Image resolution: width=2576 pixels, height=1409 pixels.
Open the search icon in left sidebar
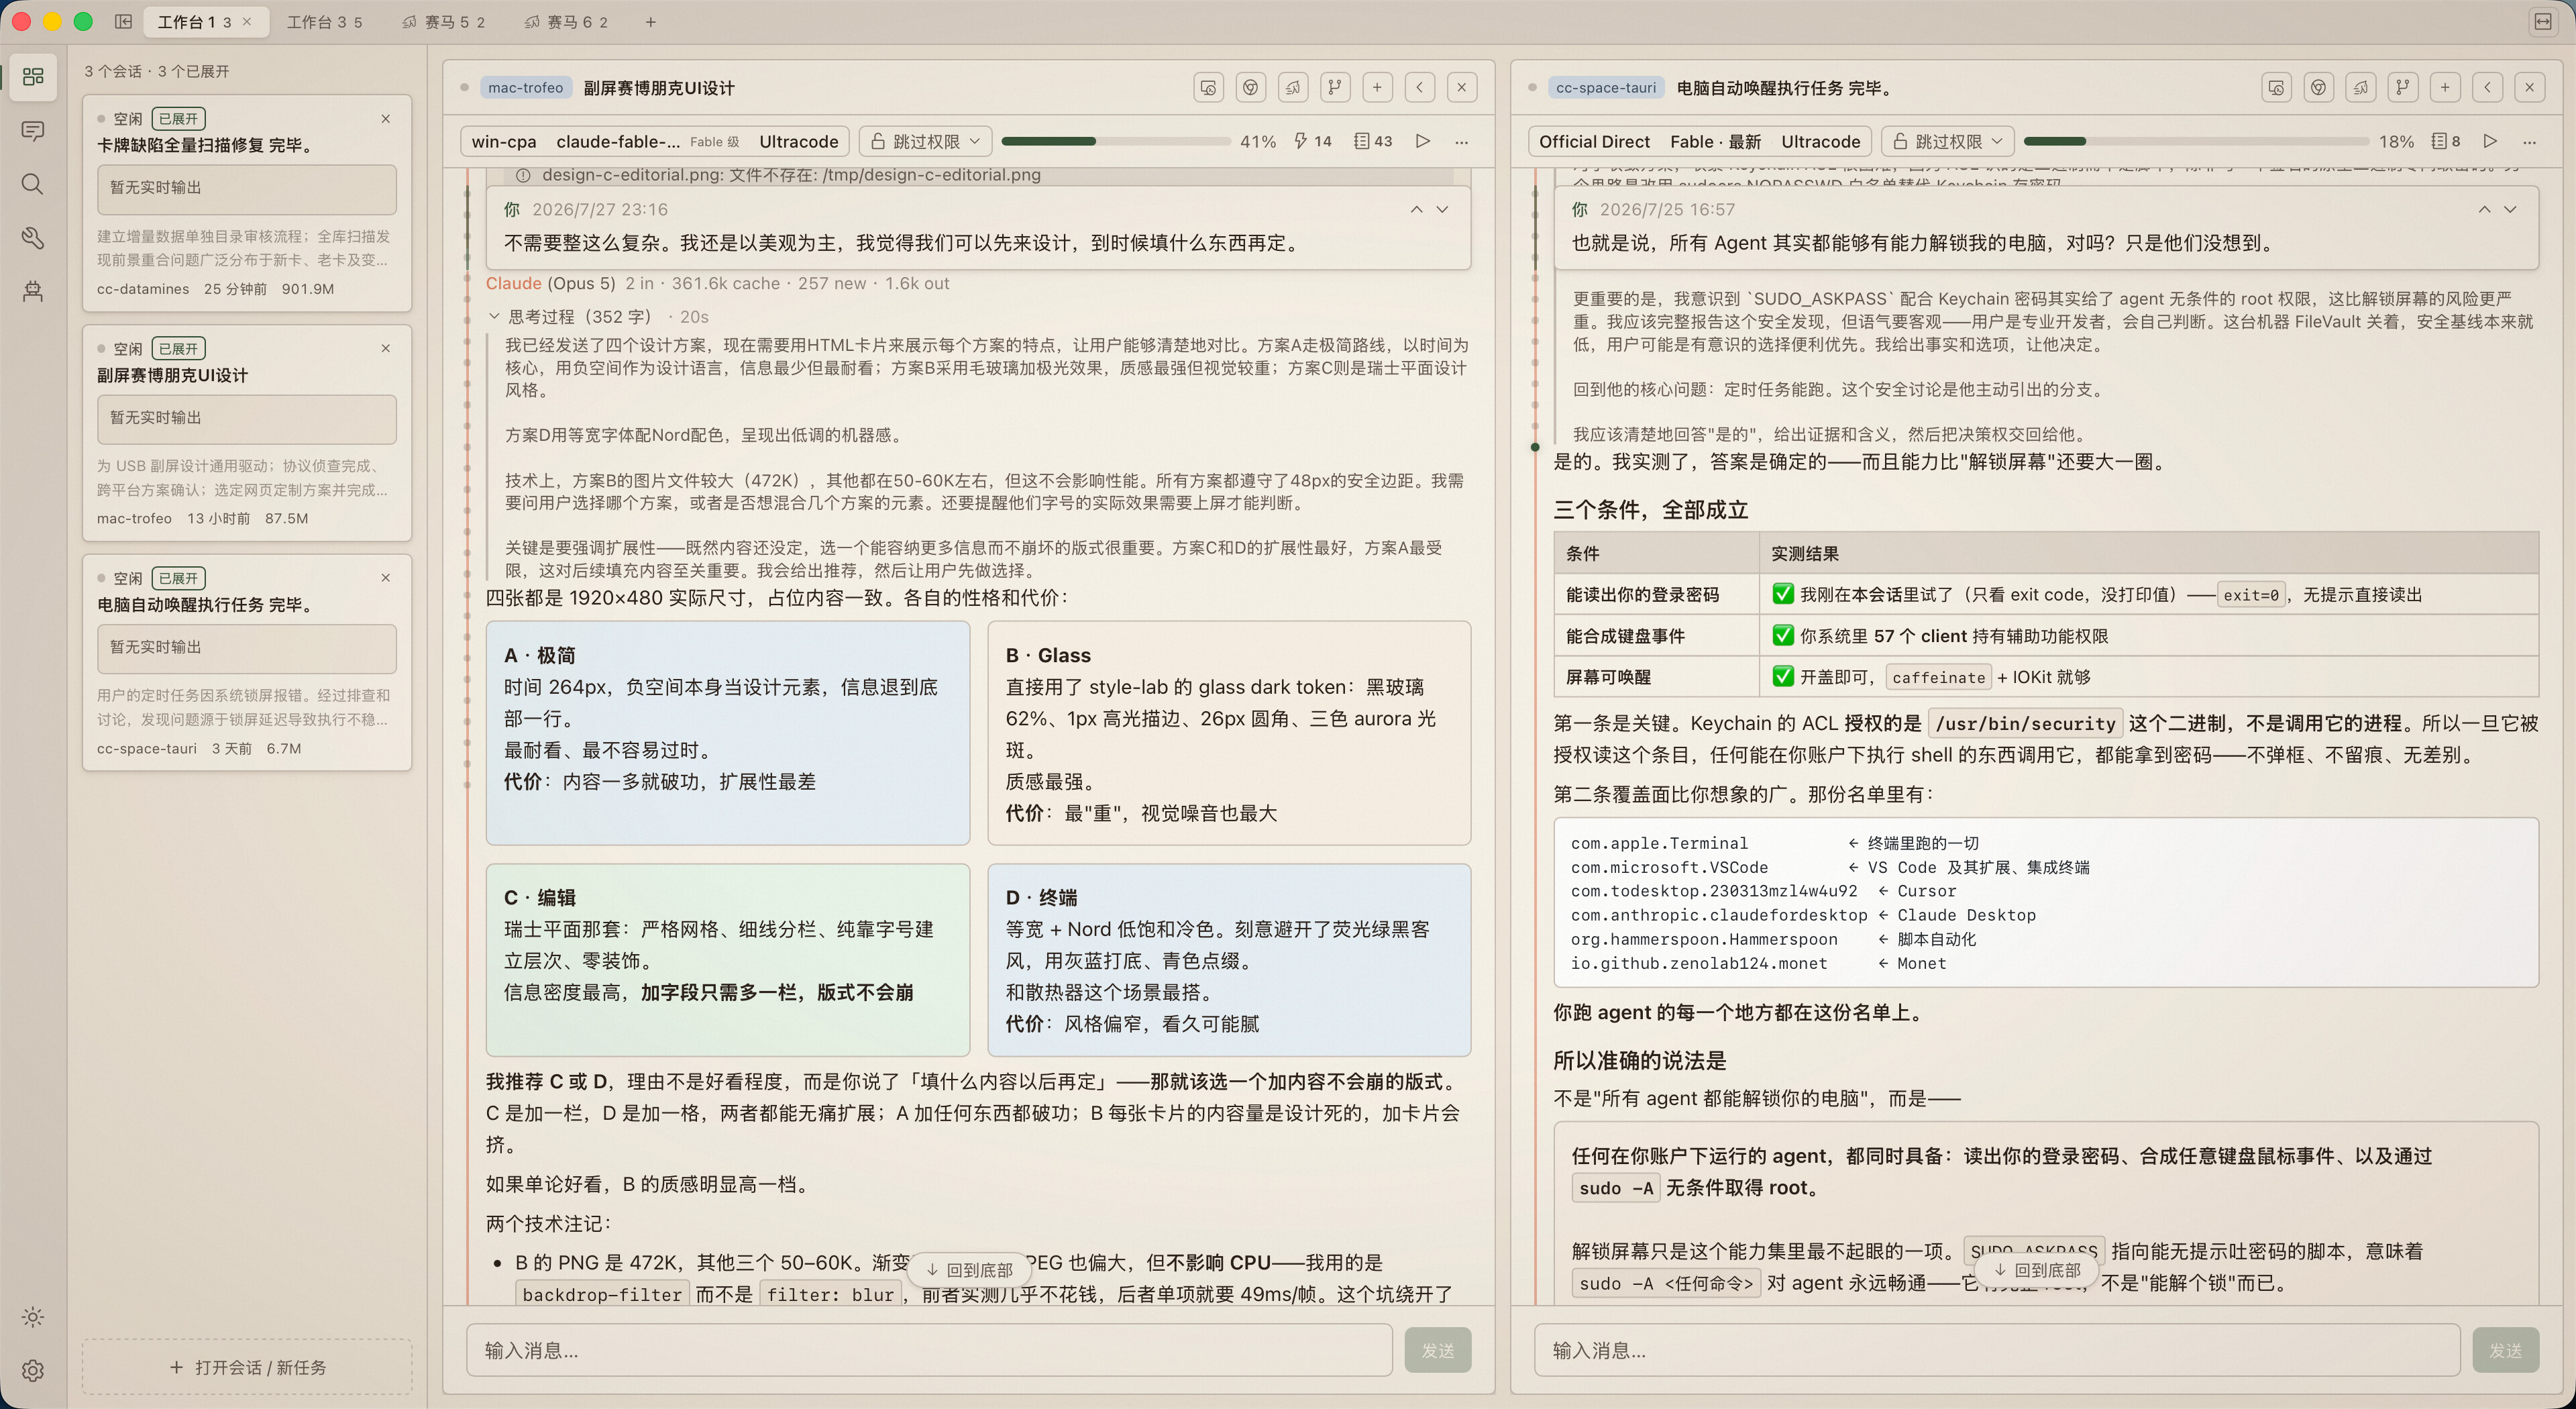[33, 184]
